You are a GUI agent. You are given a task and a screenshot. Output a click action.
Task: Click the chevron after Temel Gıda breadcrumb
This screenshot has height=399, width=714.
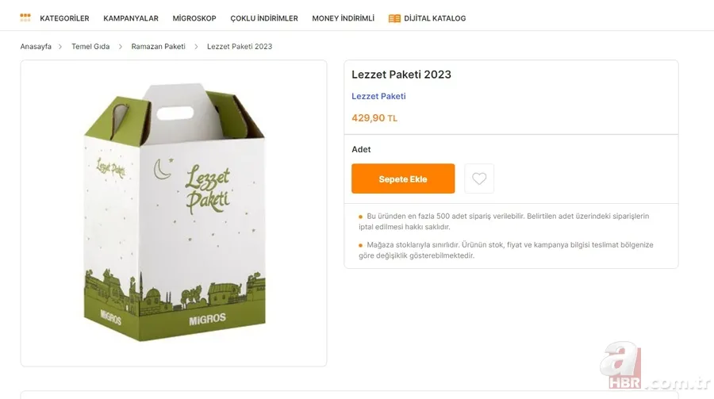[121, 47]
